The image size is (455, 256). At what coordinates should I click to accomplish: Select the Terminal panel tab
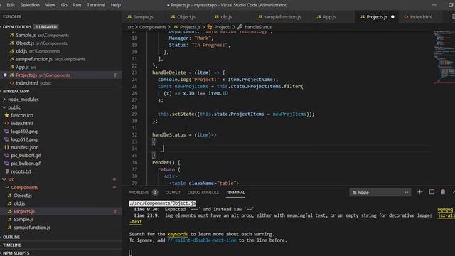pos(235,193)
